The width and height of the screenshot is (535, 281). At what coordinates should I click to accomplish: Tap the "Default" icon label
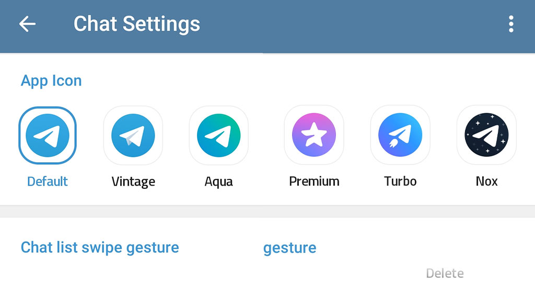click(48, 181)
